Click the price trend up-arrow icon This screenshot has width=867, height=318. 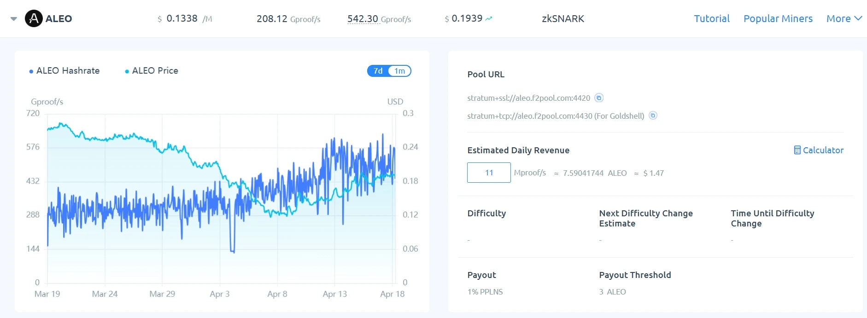tap(489, 19)
